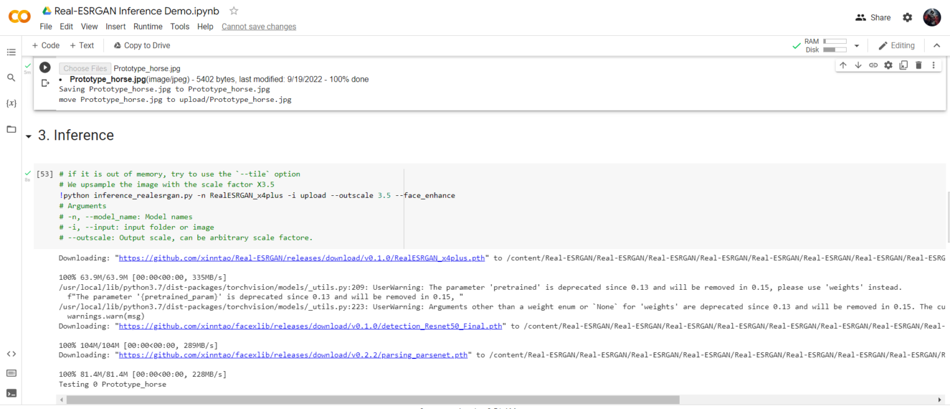Open the variables {x} panel icon

(x=11, y=103)
